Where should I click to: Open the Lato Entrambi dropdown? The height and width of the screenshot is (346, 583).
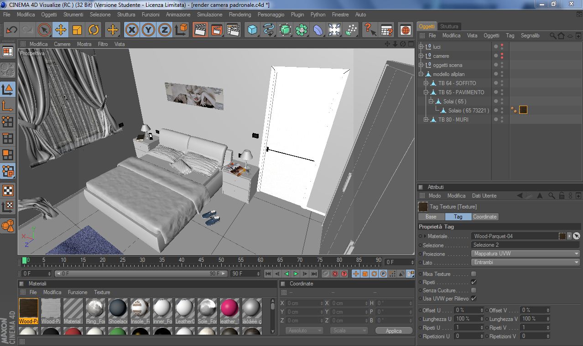[525, 262]
